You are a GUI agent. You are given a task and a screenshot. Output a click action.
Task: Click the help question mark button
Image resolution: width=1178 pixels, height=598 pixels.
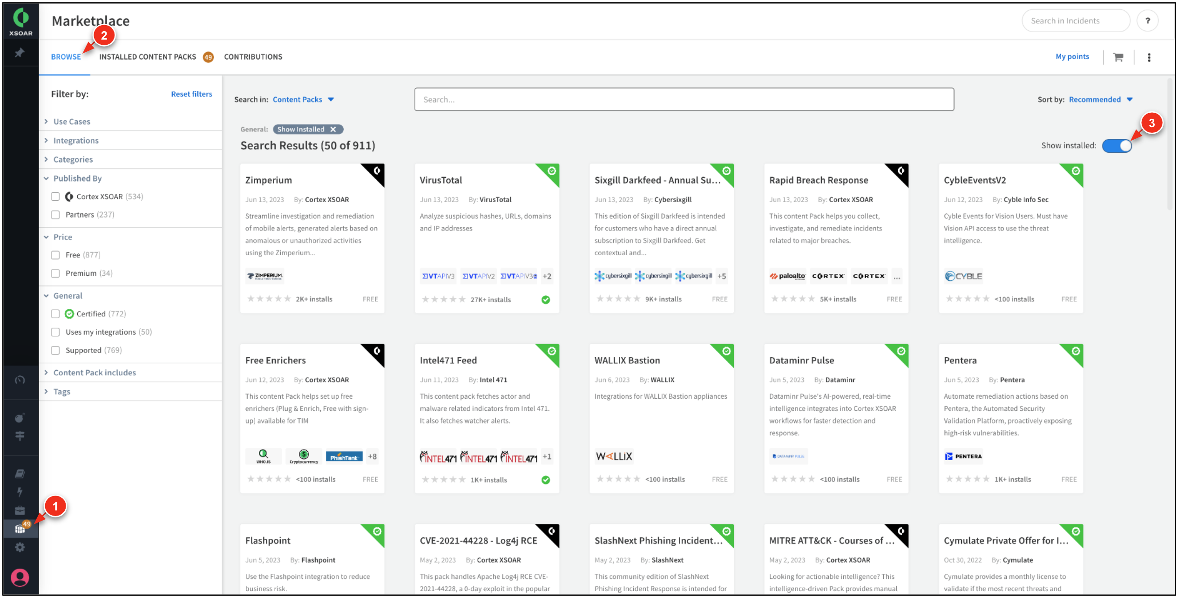tap(1147, 20)
